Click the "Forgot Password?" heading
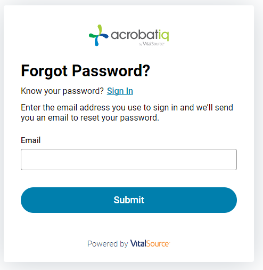 click(86, 71)
